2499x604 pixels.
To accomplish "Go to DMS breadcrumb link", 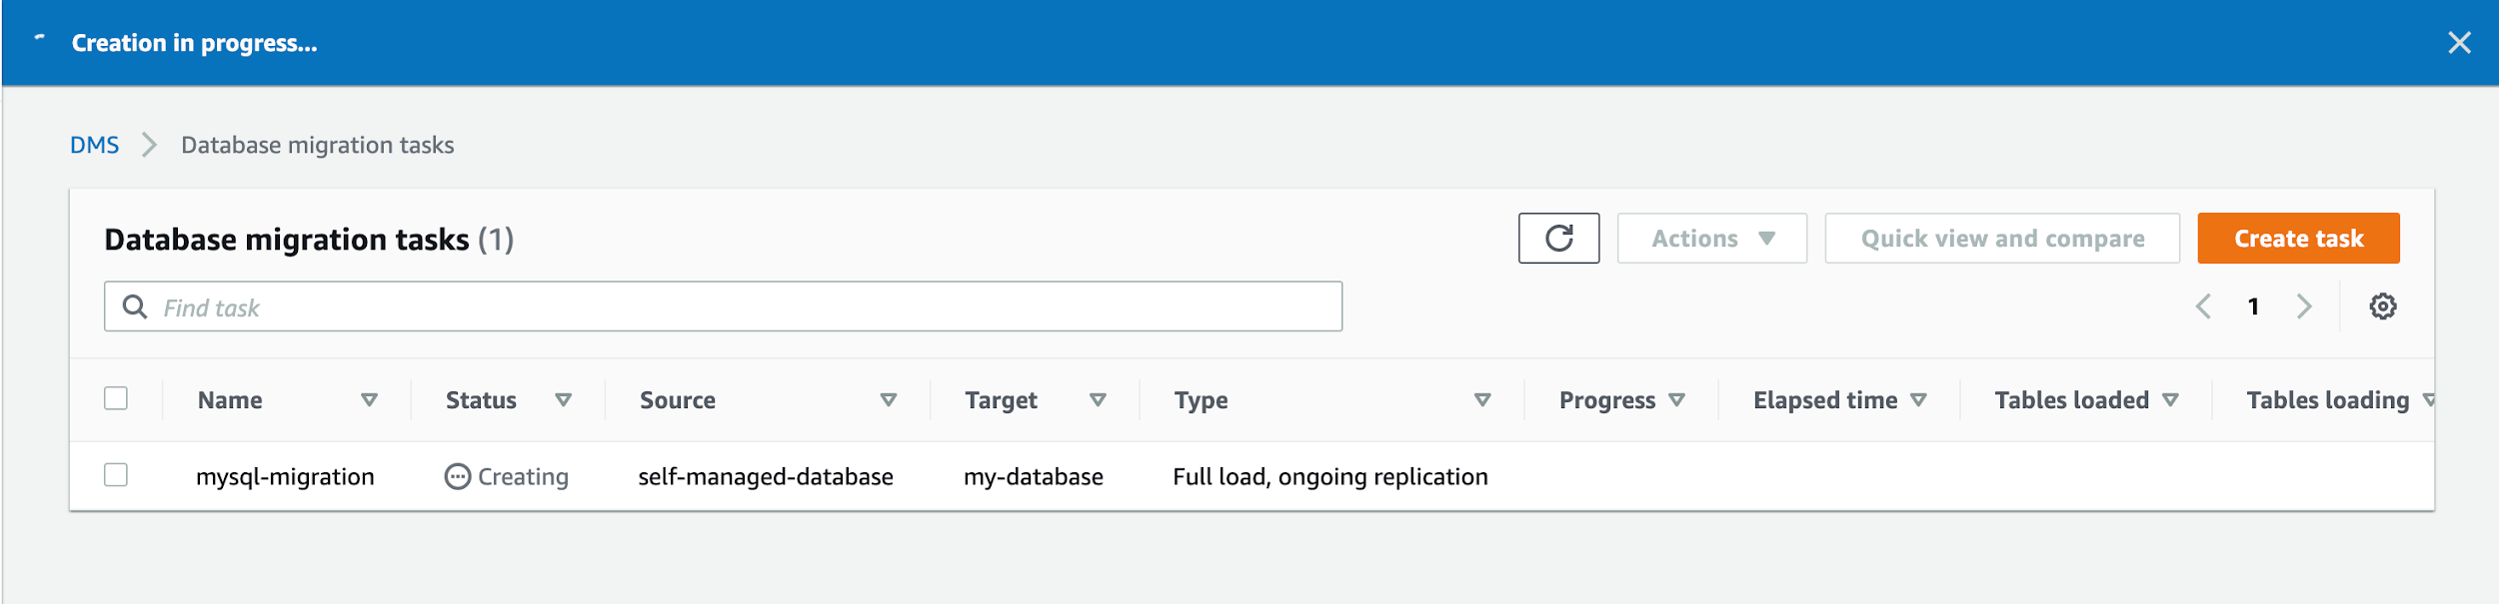I will click(94, 146).
